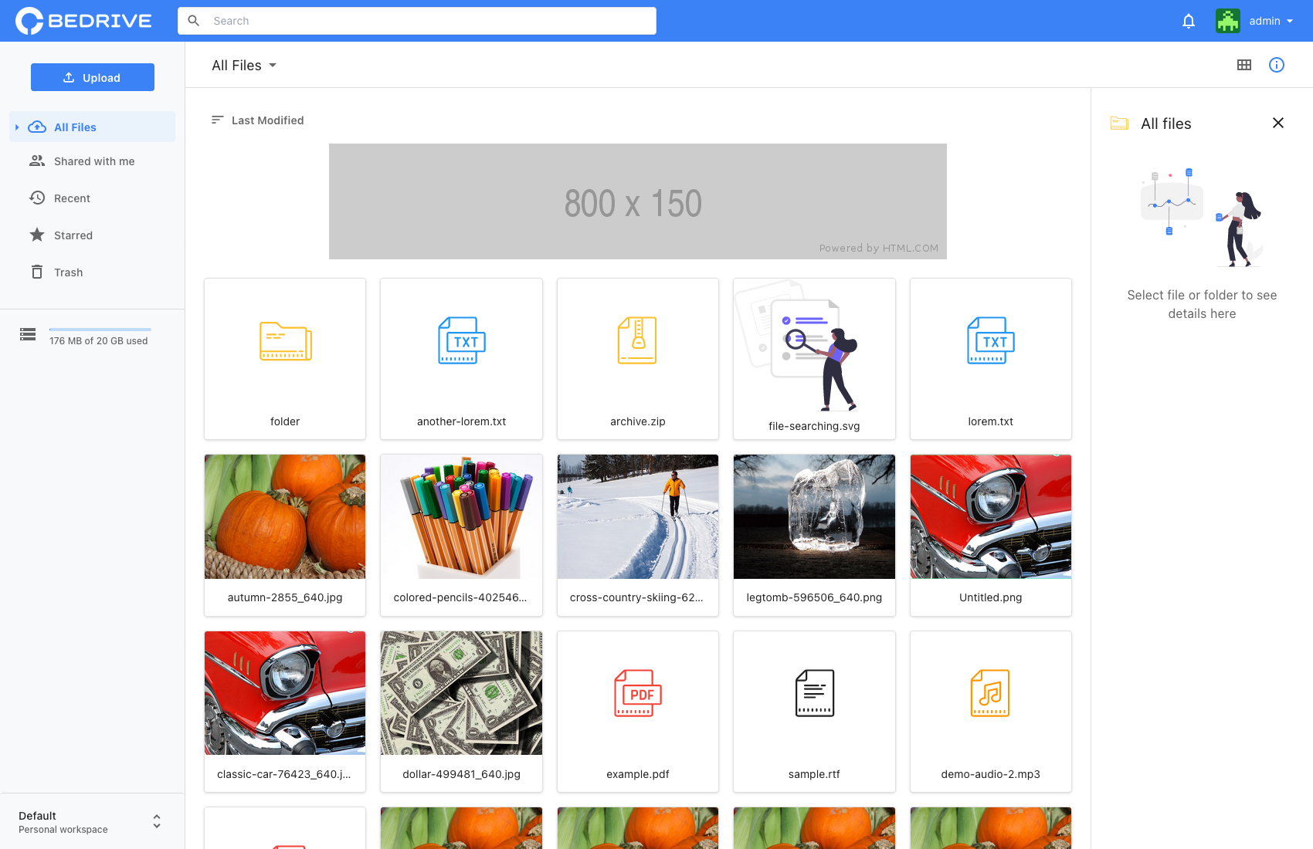Open the notifications bell
The height and width of the screenshot is (849, 1313).
point(1189,21)
